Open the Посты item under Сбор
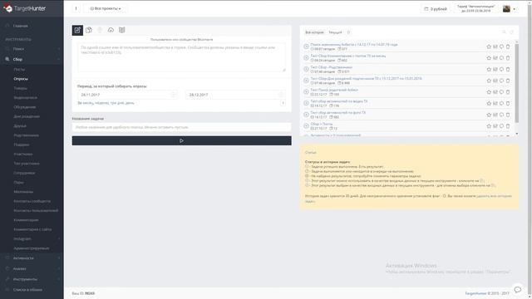 tap(19, 69)
